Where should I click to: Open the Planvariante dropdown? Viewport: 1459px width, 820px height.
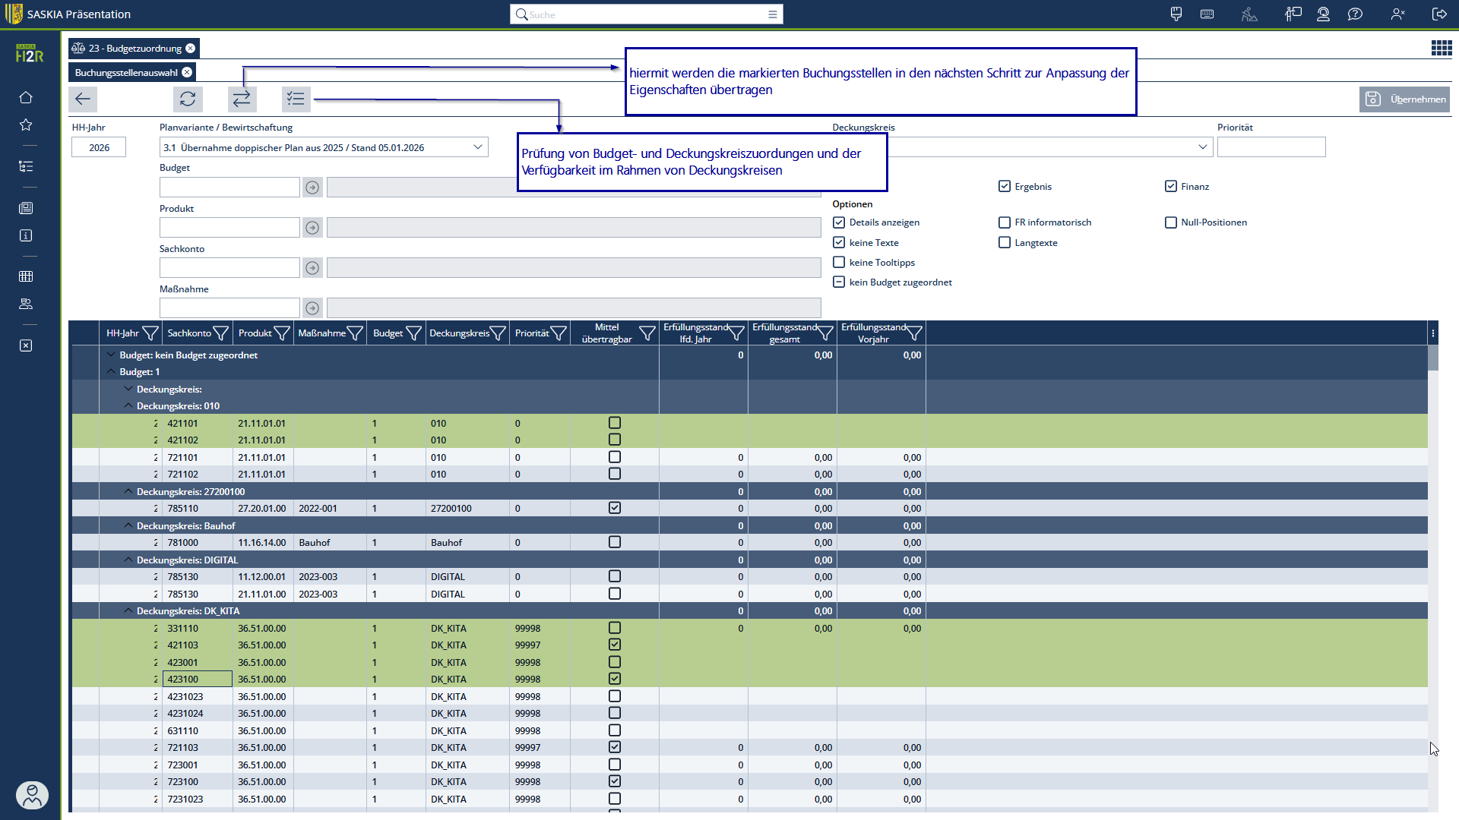tap(478, 147)
